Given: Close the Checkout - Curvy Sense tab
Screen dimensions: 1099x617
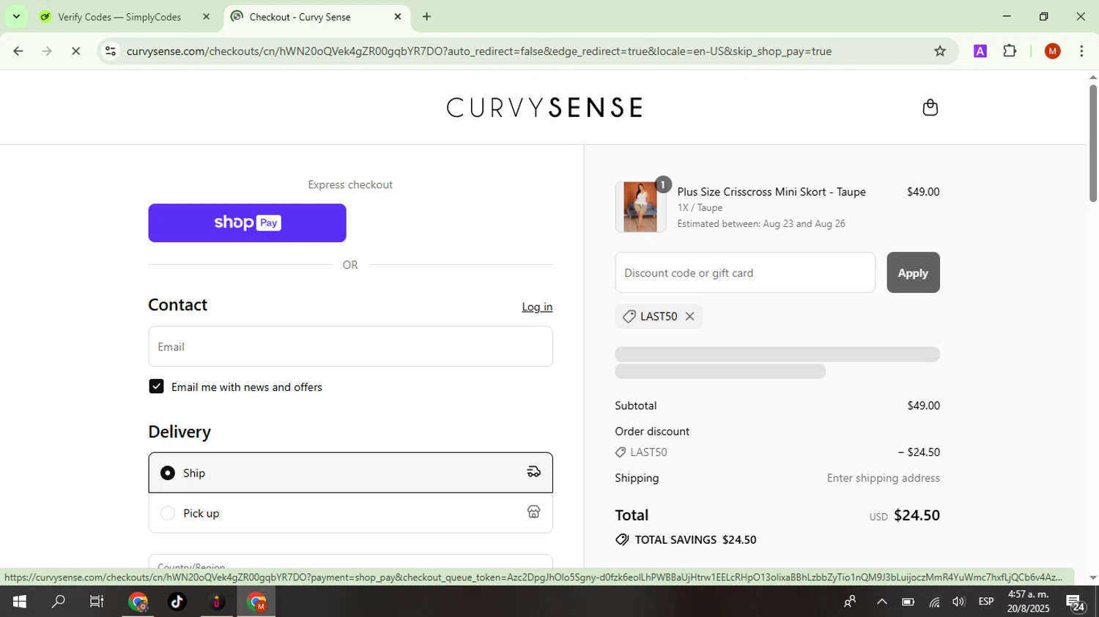Looking at the screenshot, I should (x=398, y=17).
